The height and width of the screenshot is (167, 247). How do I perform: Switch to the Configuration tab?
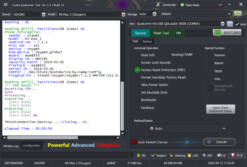point(32,146)
